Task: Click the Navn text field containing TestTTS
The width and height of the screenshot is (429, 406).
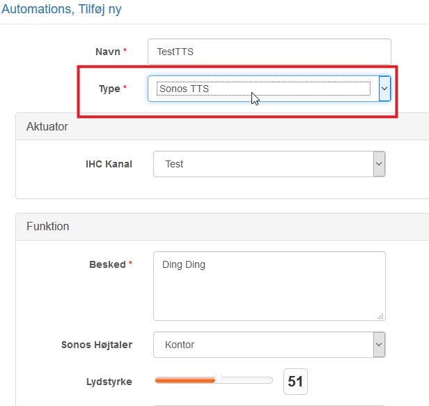Action: 269,52
